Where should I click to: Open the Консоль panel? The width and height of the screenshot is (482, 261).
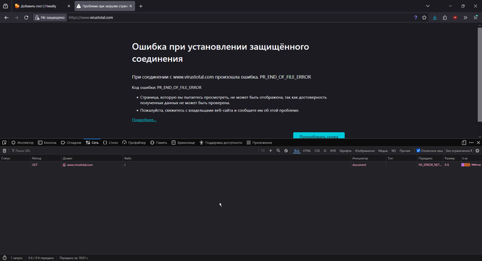tap(47, 143)
